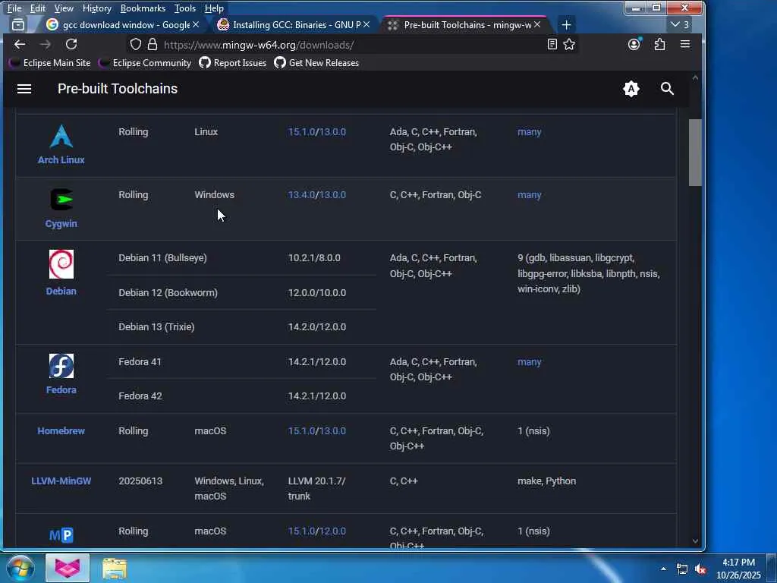This screenshot has height=583, width=777.
Task: Open the Bookmarks menu
Action: pyautogui.click(x=143, y=8)
